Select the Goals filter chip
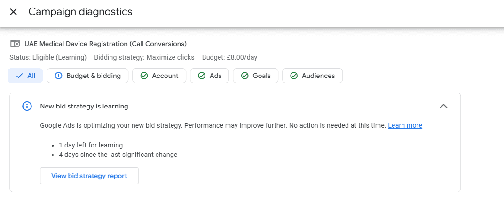The image size is (504, 201). 256,76
